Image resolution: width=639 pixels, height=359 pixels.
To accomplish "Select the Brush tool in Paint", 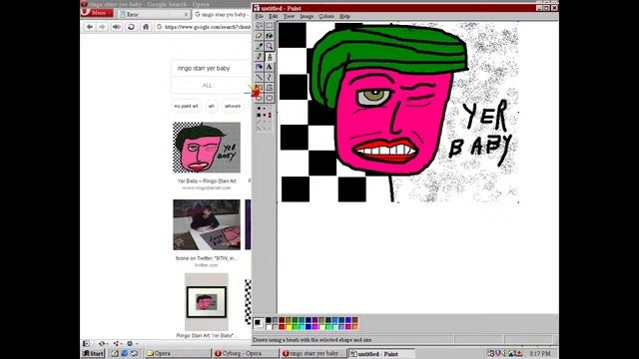I will coord(270,57).
